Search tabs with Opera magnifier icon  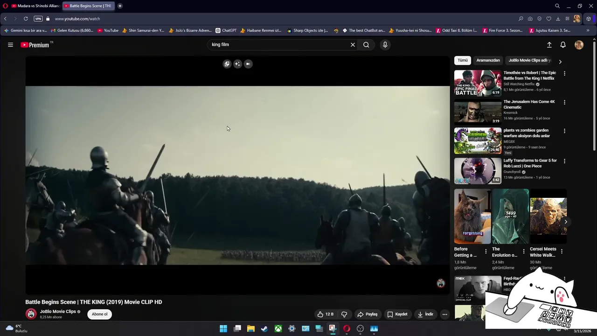(x=557, y=6)
